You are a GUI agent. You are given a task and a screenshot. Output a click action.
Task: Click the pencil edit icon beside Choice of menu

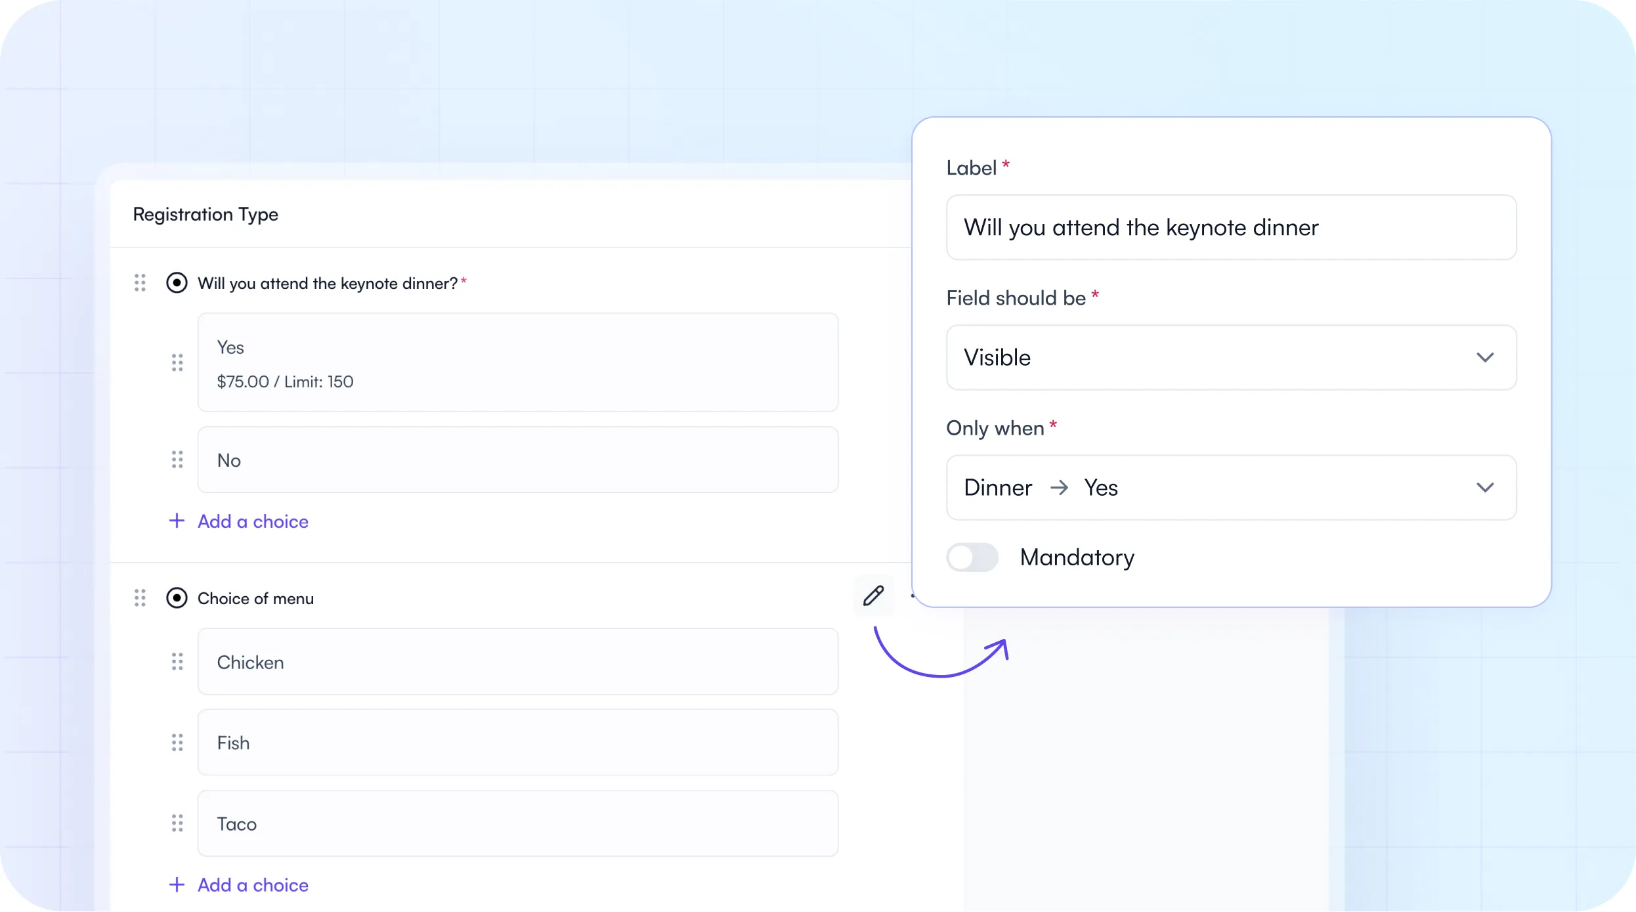click(x=873, y=596)
